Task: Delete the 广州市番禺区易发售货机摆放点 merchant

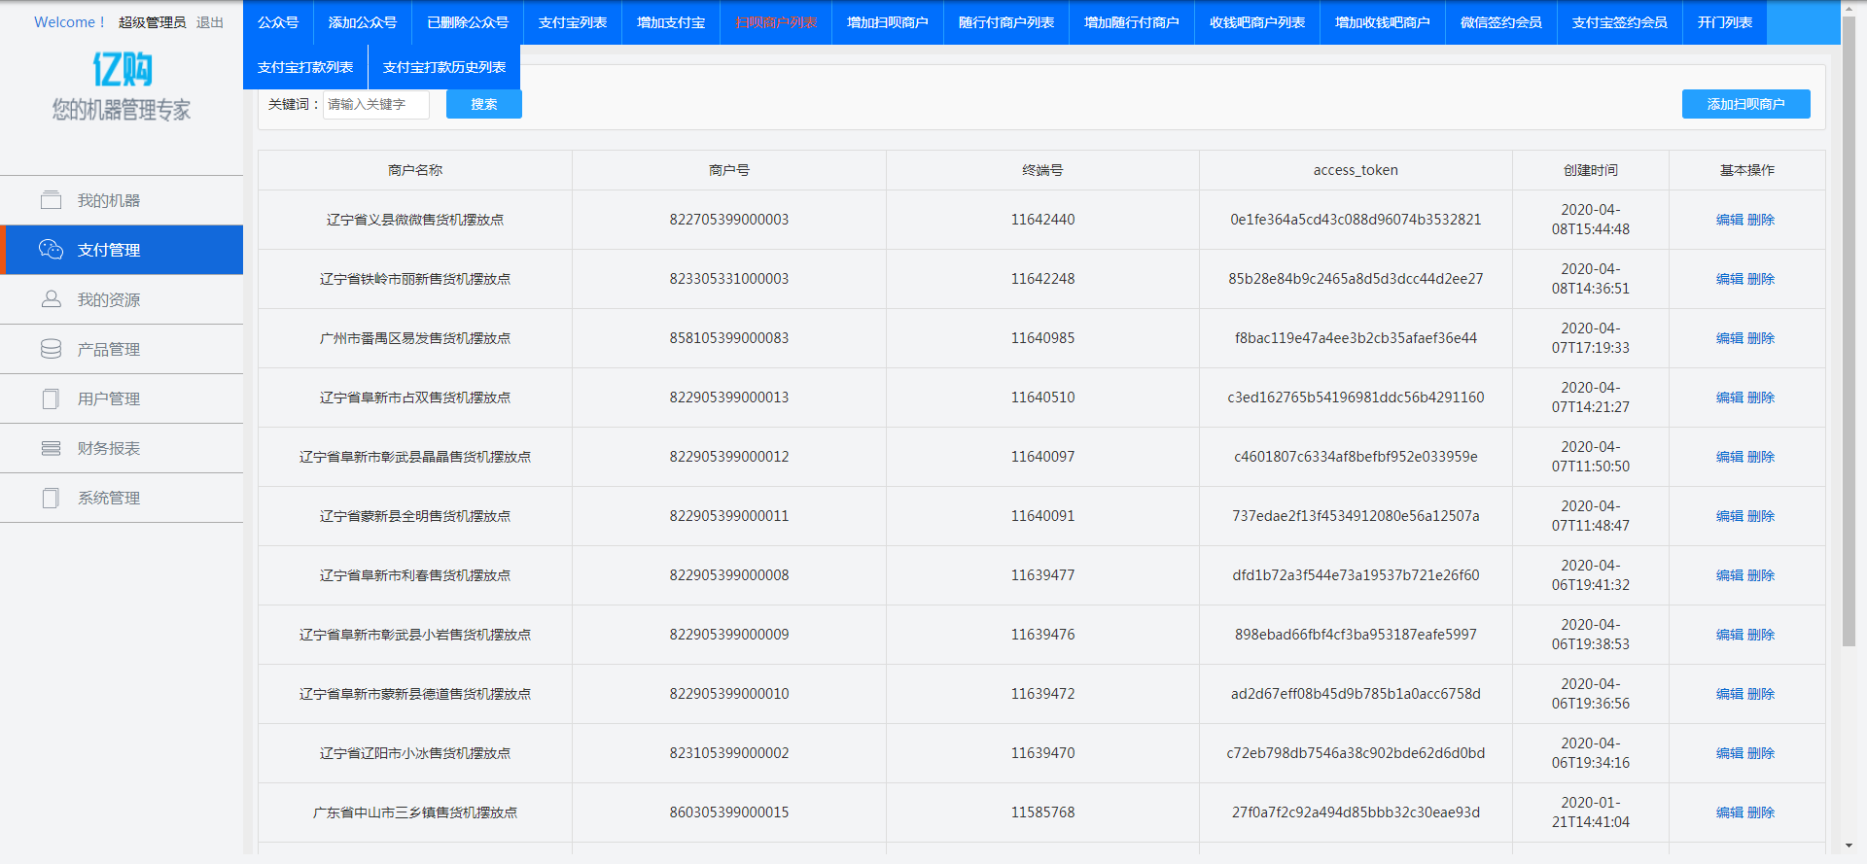Action: pyautogui.click(x=1761, y=338)
